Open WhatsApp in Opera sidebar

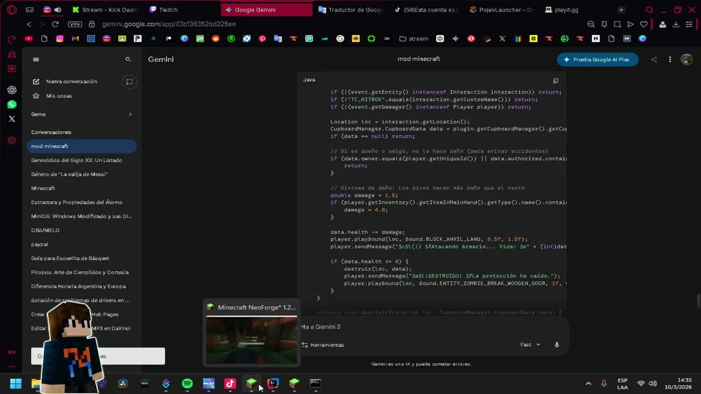12,105
